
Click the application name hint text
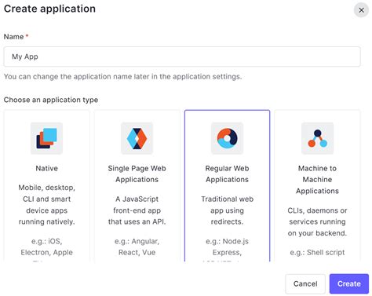[x=122, y=77]
